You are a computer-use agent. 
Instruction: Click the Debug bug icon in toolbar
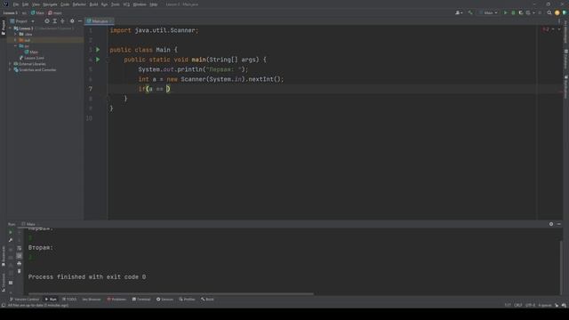click(x=513, y=12)
